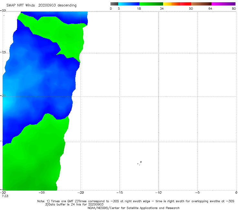Image resolution: width=239 pixels, height=210 pixels.
Task: Click the colorbar label '34'
Action: coord(162,8)
